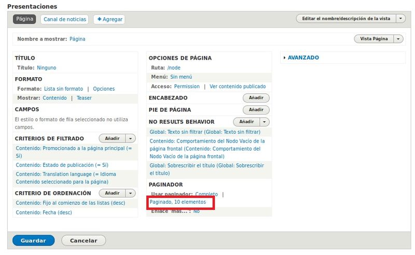Open Teaser row settings link
Screen dimensions: 415x255
pos(84,98)
